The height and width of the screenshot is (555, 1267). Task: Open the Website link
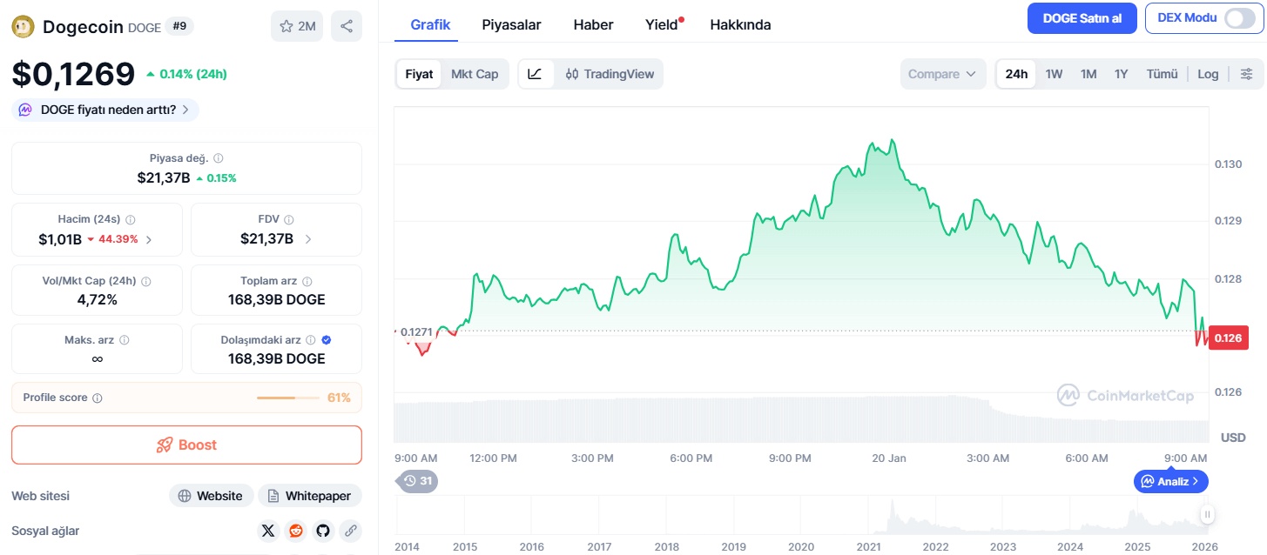click(211, 496)
